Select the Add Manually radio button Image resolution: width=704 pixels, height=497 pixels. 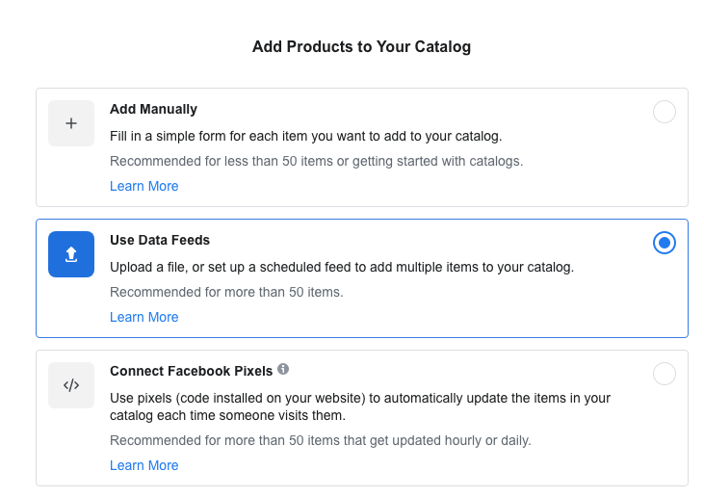pos(665,112)
